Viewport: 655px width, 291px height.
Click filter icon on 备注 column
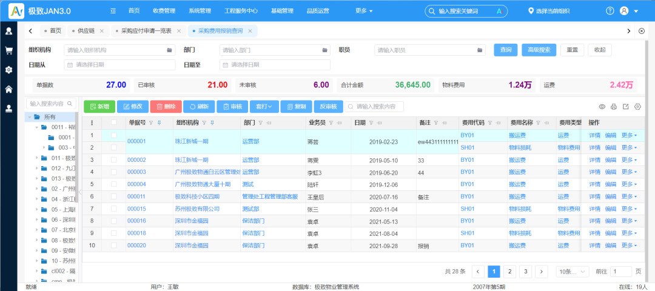tap(435, 122)
